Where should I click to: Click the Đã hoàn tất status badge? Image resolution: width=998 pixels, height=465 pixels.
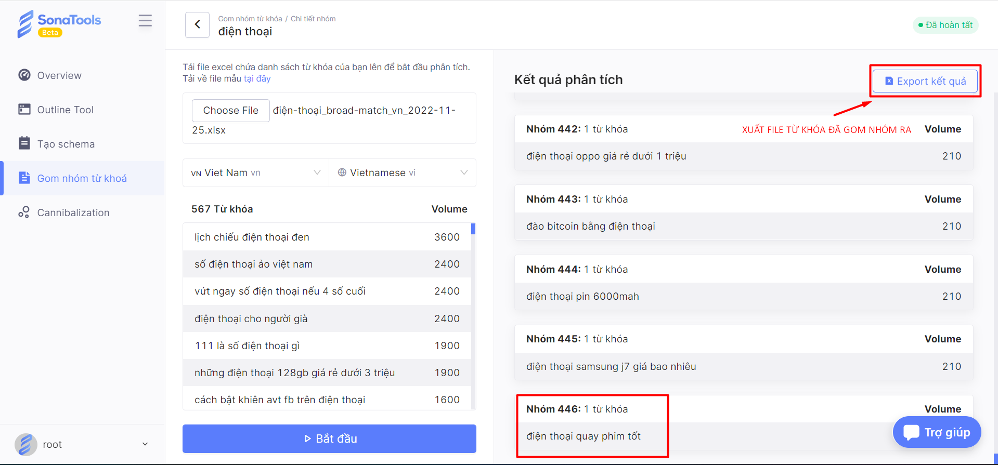coord(945,25)
